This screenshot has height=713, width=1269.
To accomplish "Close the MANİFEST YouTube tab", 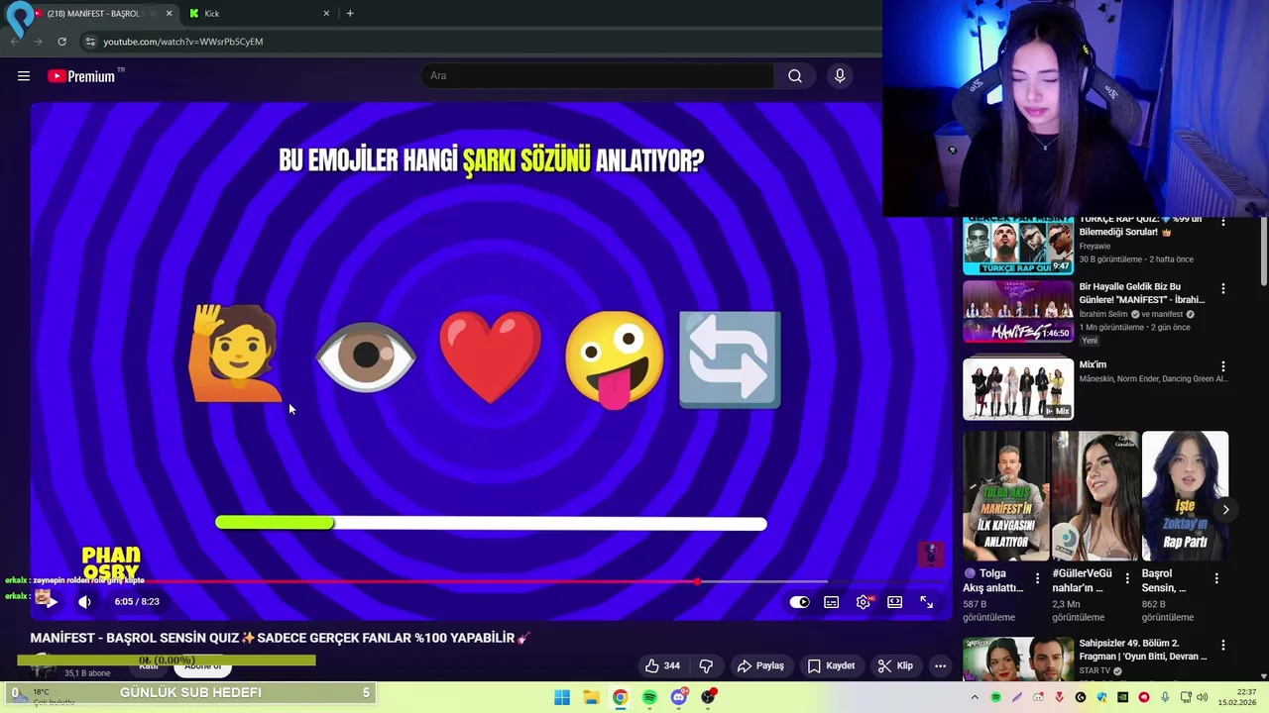I will point(169,13).
